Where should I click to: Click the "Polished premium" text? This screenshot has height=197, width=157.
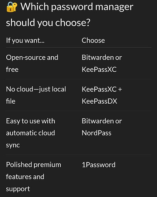(x=34, y=165)
